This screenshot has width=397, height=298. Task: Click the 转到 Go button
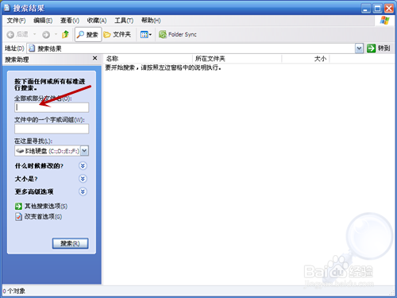379,48
